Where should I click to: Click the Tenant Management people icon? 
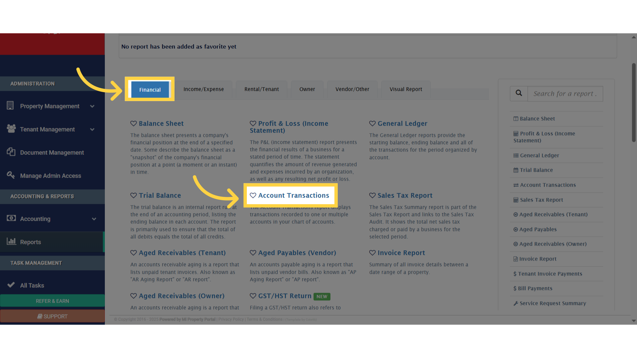(x=10, y=129)
